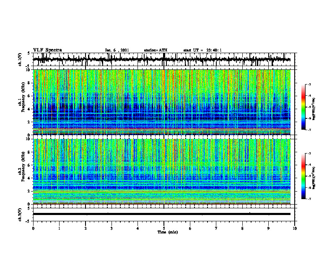Click the "ch.3(V)" waveform axis label

pos(20,215)
